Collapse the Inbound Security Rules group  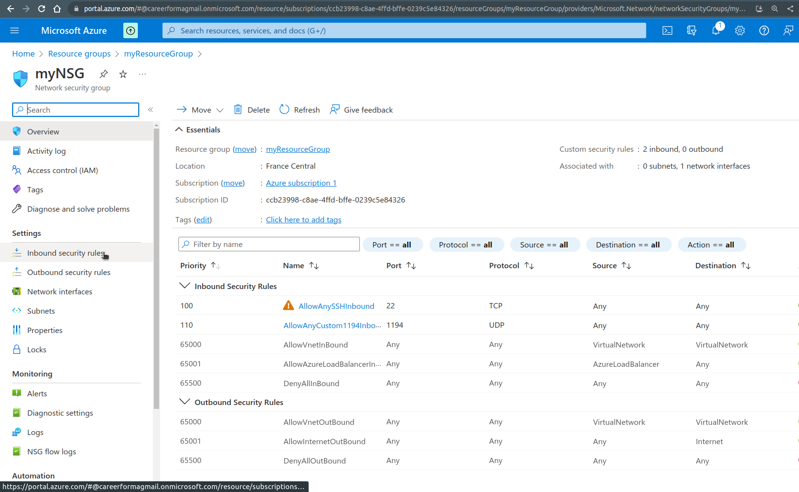(184, 286)
